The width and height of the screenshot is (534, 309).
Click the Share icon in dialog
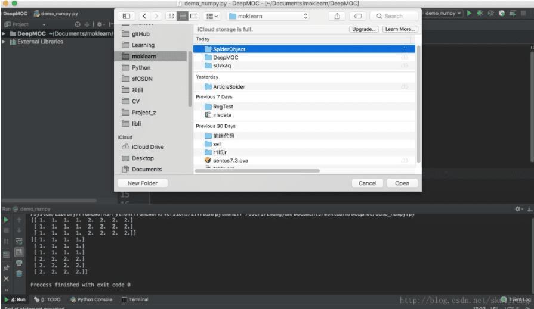[337, 16]
